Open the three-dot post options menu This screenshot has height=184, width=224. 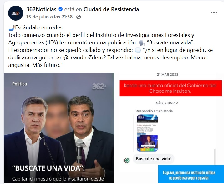tap(214, 12)
